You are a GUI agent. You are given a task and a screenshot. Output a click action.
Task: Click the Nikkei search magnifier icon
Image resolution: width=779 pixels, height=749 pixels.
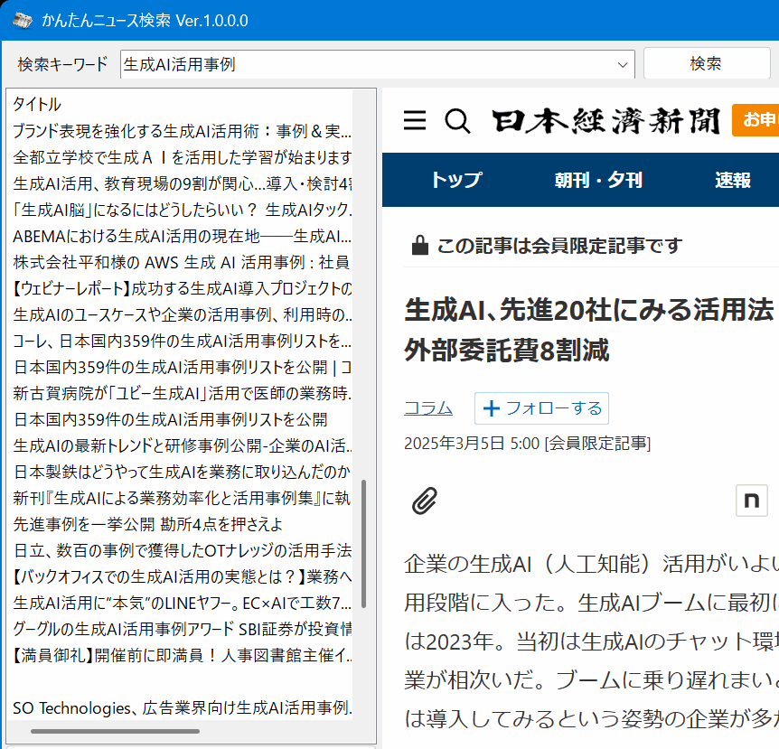click(457, 121)
